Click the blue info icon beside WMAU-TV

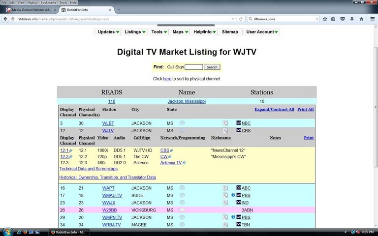coord(233,195)
